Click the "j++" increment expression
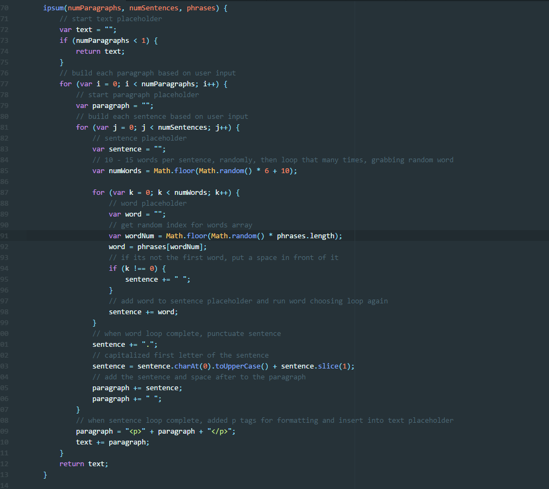Screen dimensions: 549x489 click(x=222, y=128)
